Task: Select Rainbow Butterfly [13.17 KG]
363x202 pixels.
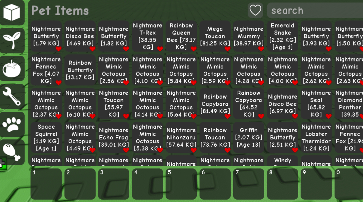Action: 80,70
